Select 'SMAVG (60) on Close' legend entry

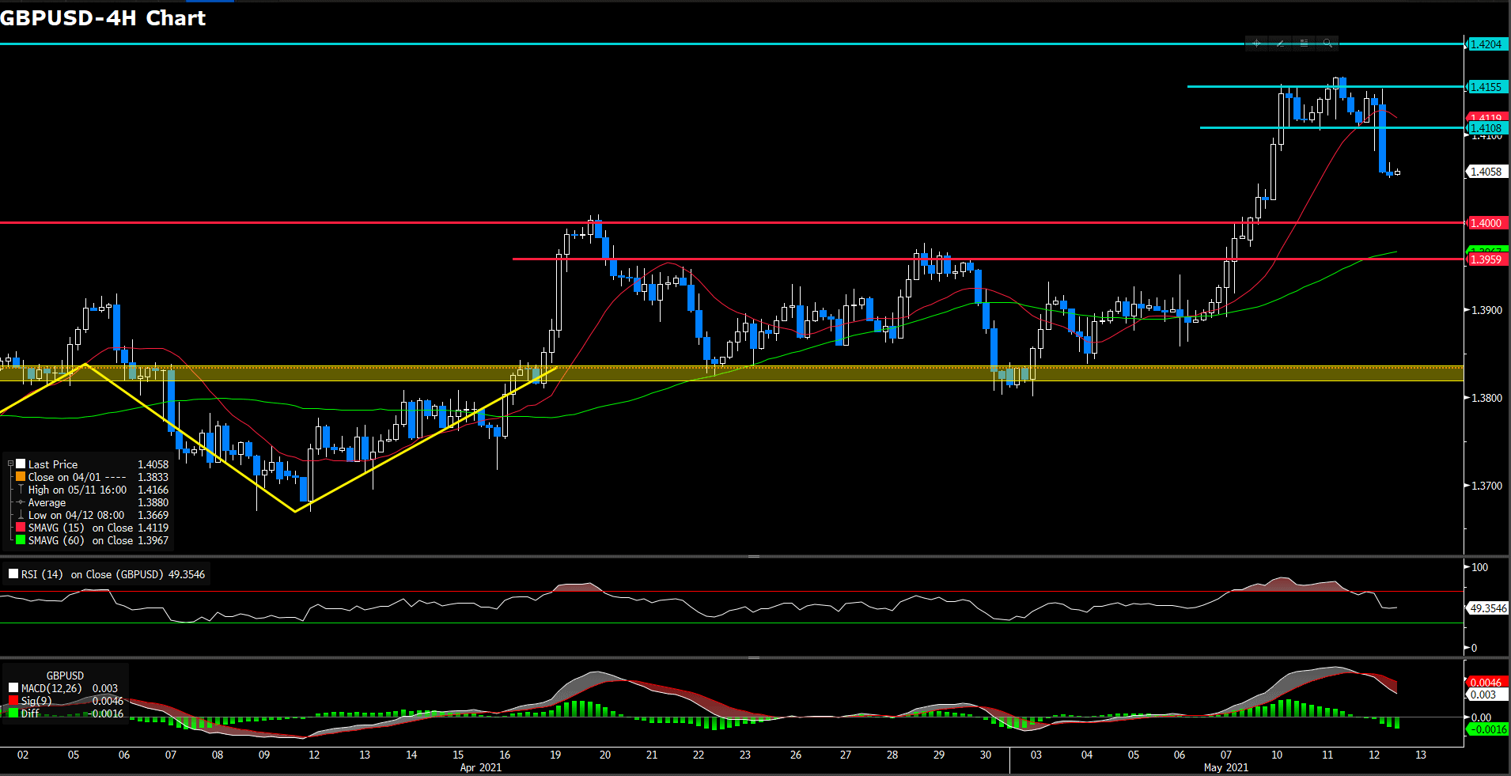point(81,540)
